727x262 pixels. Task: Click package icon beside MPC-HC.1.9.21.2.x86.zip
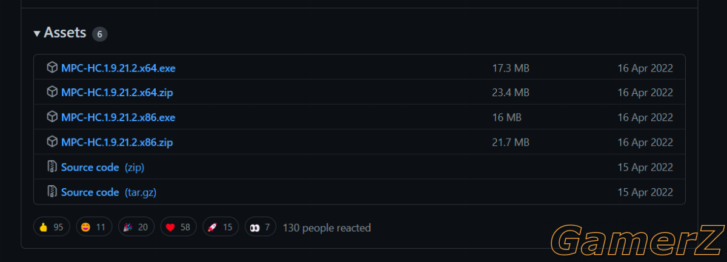tap(52, 142)
